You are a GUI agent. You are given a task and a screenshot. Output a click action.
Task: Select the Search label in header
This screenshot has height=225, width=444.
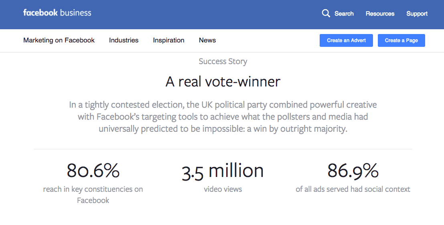[x=344, y=14]
